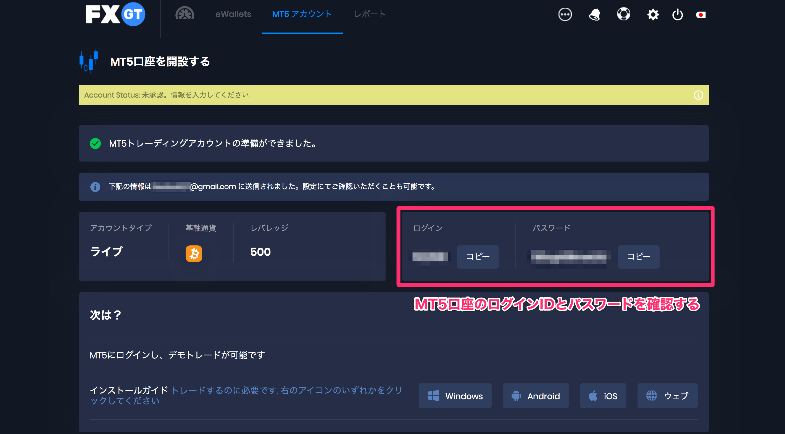Click the FXGT logo

115,14
